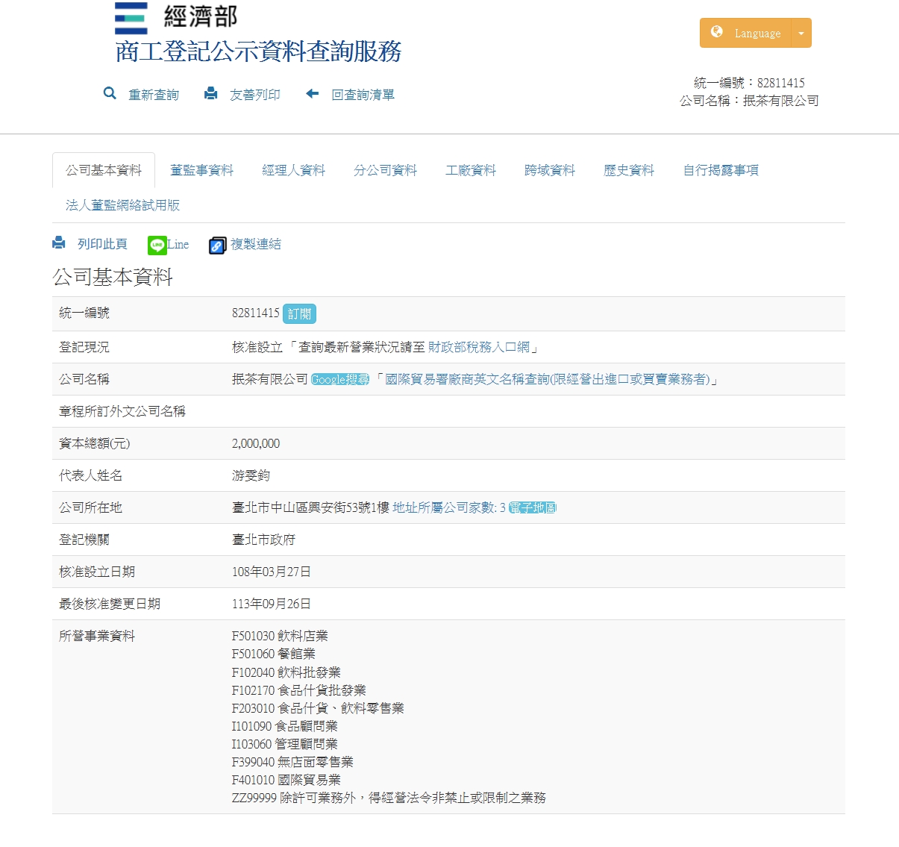Click the 資本總額(元) row label
899x847 pixels.
pos(95,443)
